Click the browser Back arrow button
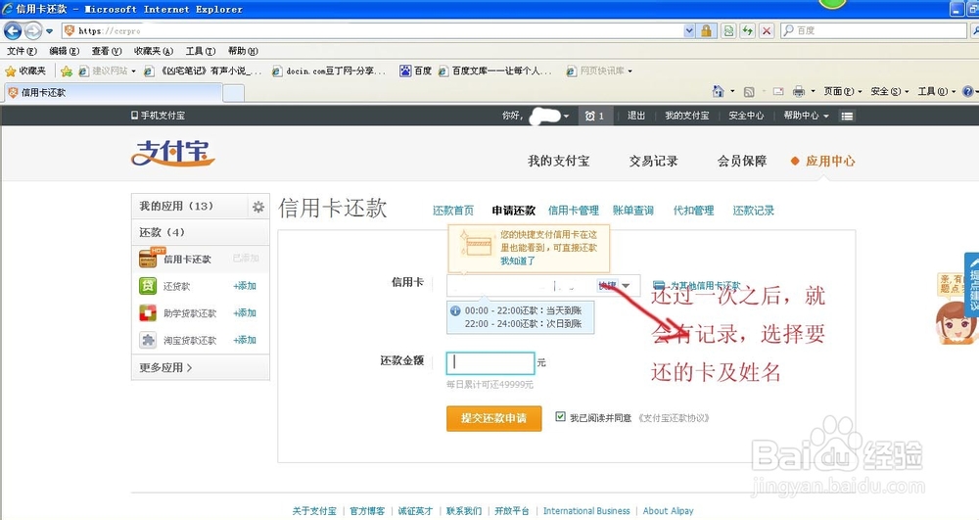This screenshot has height=520, width=979. coord(13,30)
